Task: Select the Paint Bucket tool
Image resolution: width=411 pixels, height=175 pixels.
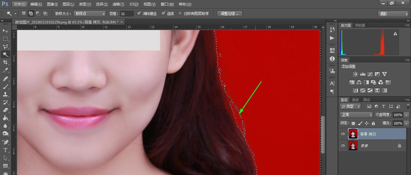Action: pos(5,118)
